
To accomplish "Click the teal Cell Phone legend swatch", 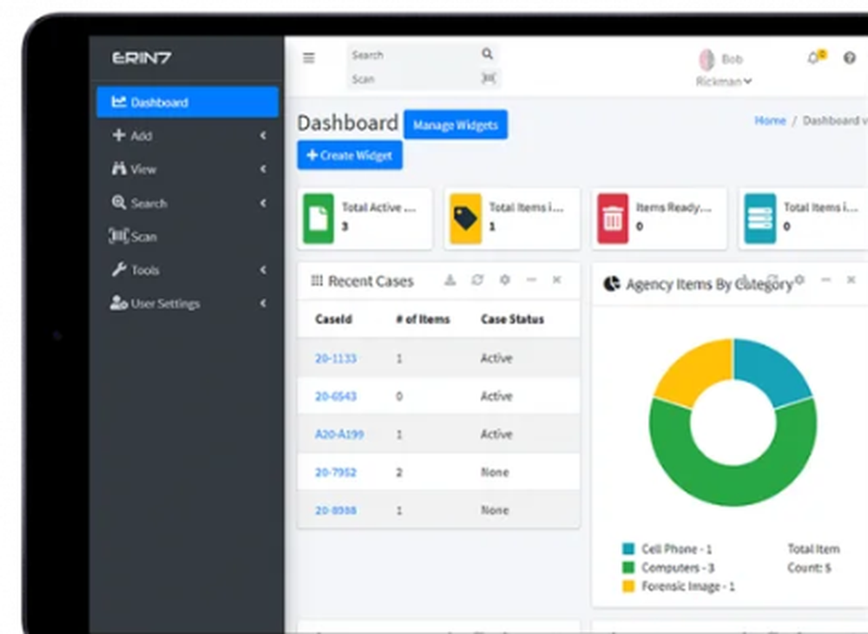I will pyautogui.click(x=628, y=548).
